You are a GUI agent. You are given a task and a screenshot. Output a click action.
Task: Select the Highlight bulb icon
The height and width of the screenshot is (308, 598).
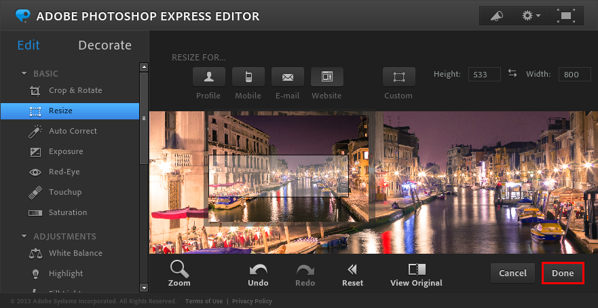point(35,273)
